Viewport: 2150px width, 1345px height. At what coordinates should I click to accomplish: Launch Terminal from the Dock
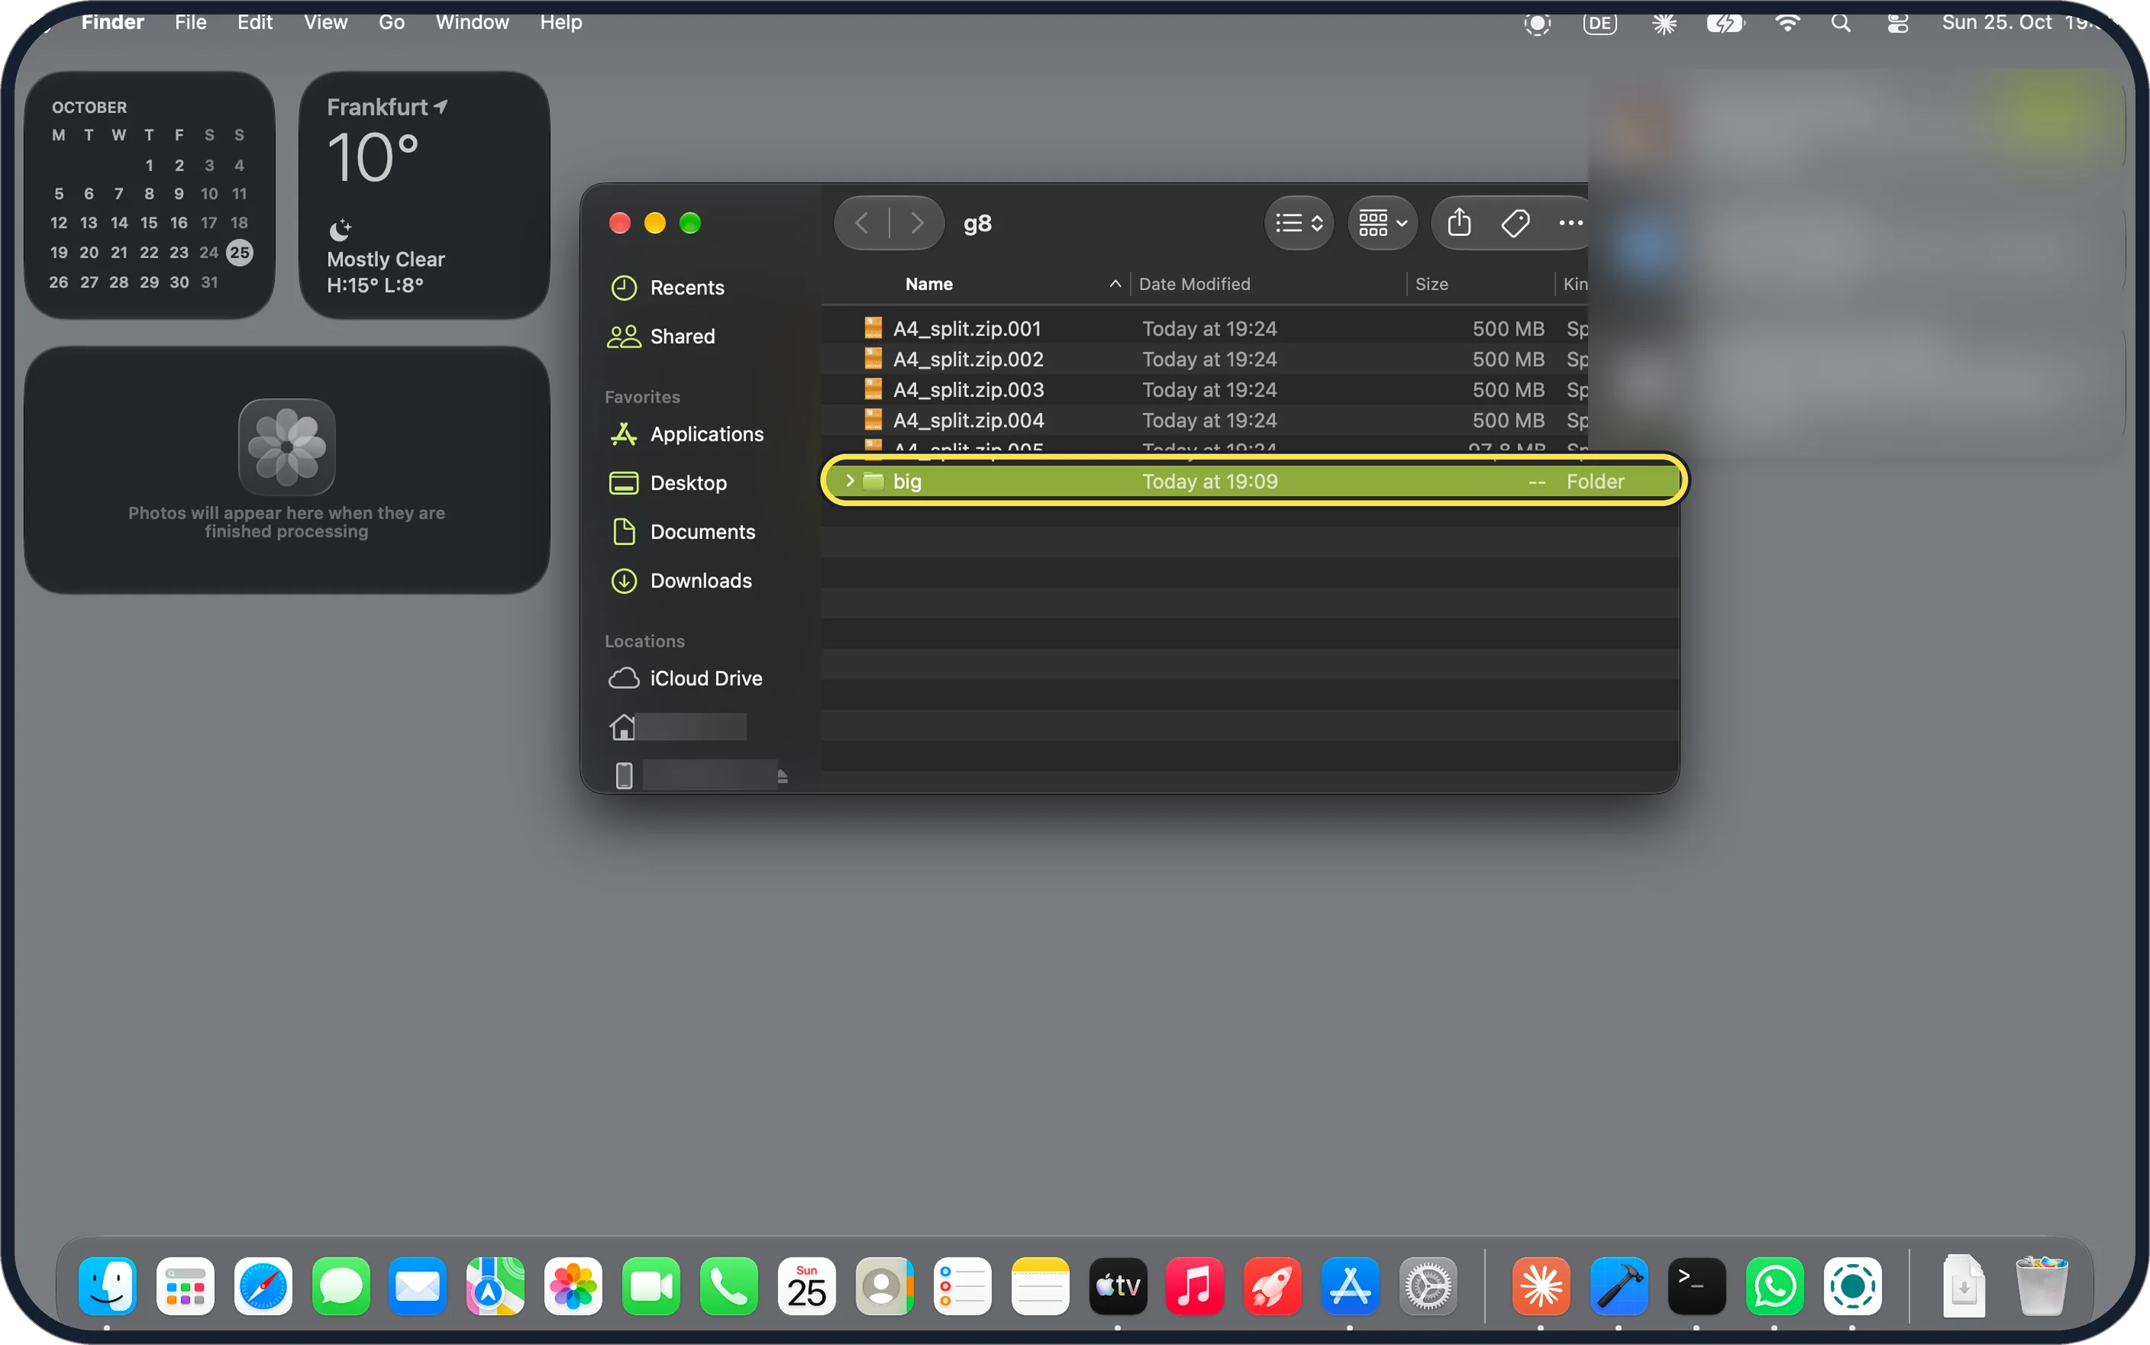(1696, 1285)
